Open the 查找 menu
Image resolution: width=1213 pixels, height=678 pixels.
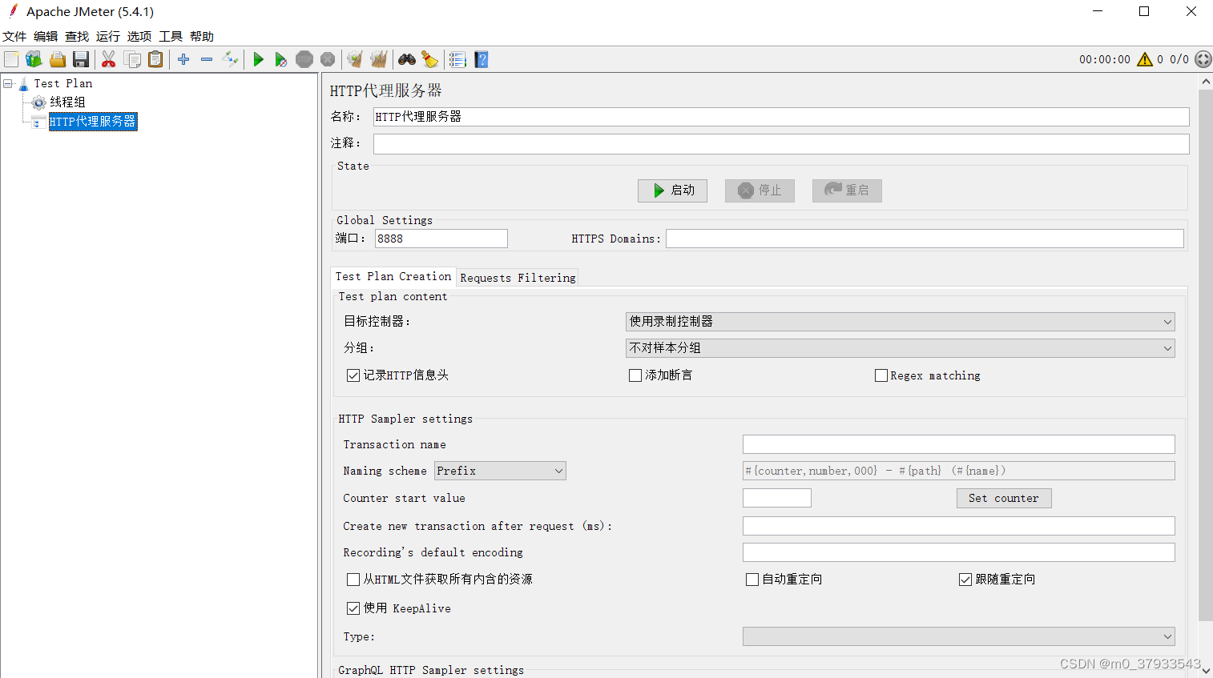[77, 36]
